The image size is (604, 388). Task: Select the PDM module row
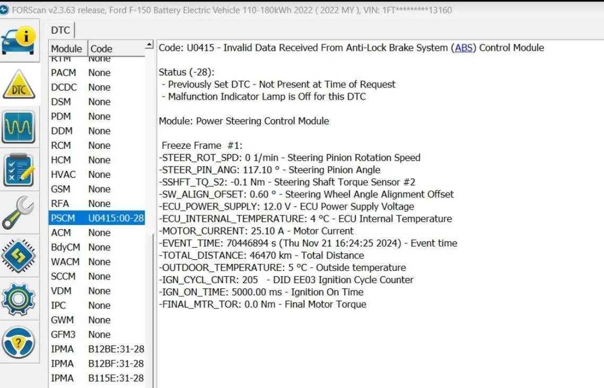pos(97,116)
